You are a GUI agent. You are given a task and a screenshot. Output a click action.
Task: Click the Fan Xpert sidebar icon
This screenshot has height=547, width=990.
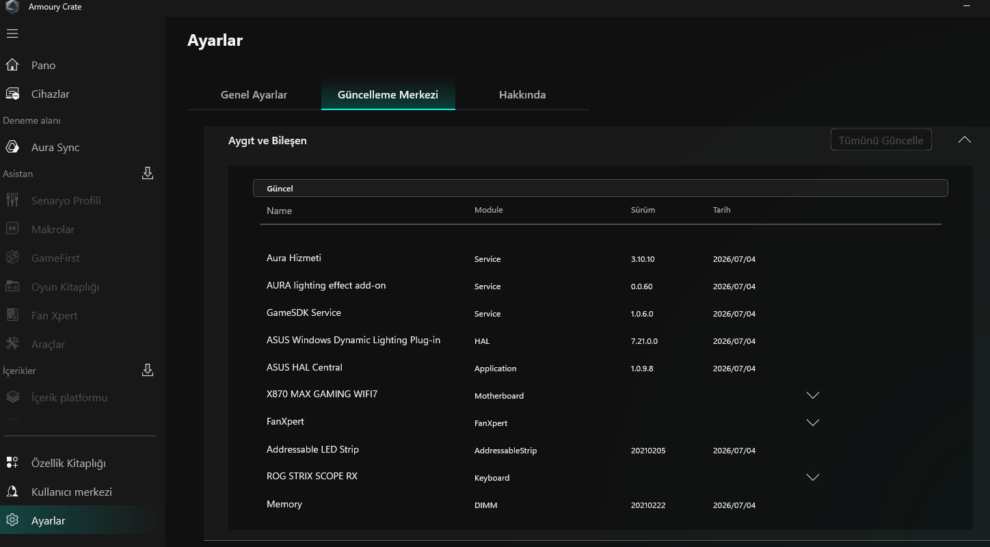tap(12, 315)
